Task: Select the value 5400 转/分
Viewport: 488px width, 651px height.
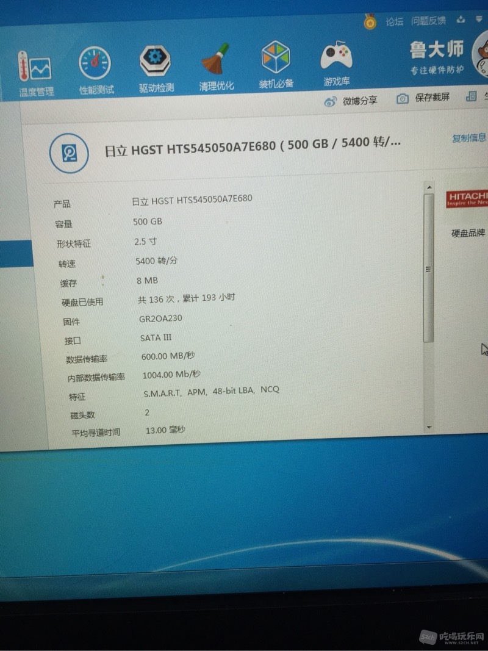Action: click(x=156, y=261)
